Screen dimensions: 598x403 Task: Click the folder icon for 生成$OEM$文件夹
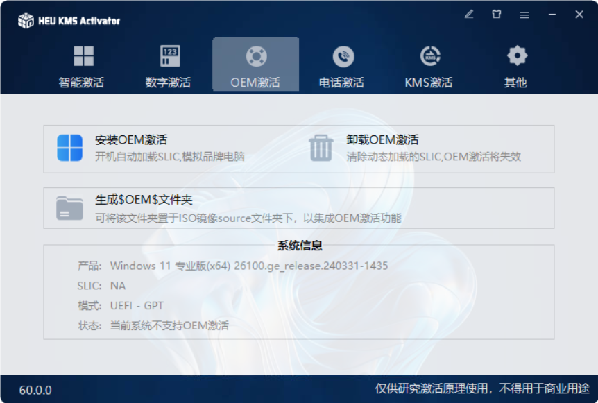pos(69,207)
